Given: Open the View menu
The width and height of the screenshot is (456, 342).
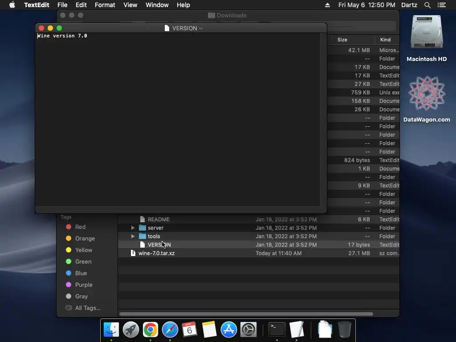Looking at the screenshot, I should [x=130, y=5].
